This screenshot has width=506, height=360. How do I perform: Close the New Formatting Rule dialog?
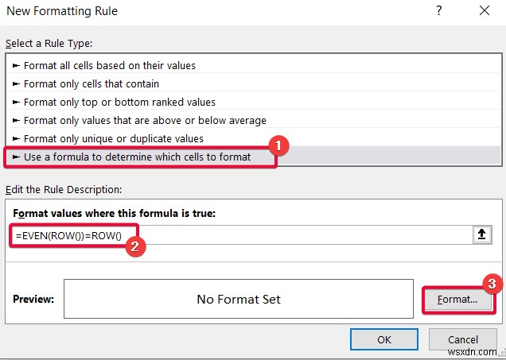[485, 12]
